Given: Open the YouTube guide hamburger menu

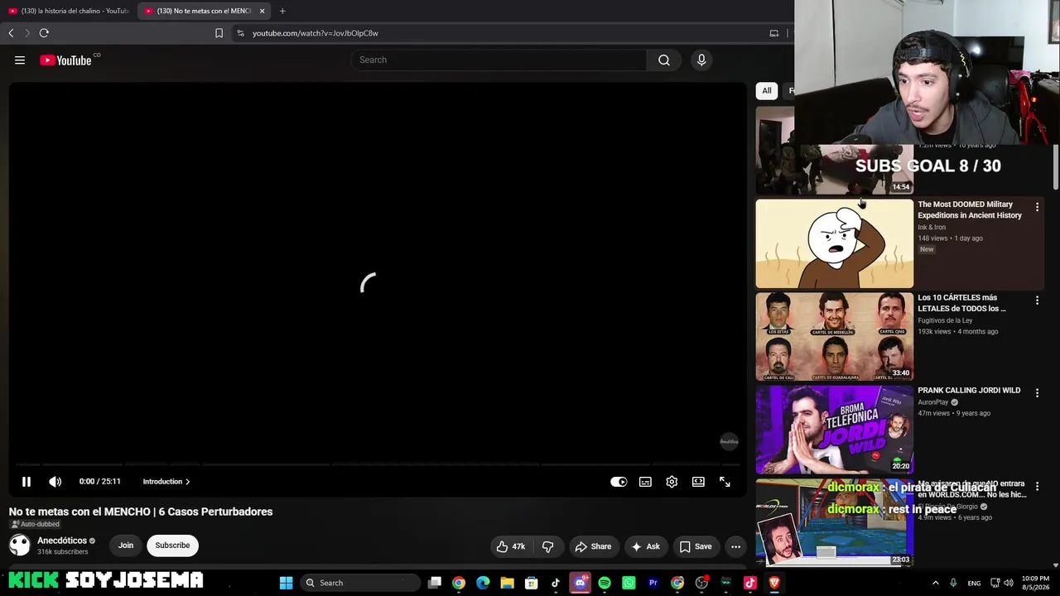Looking at the screenshot, I should tap(20, 60).
